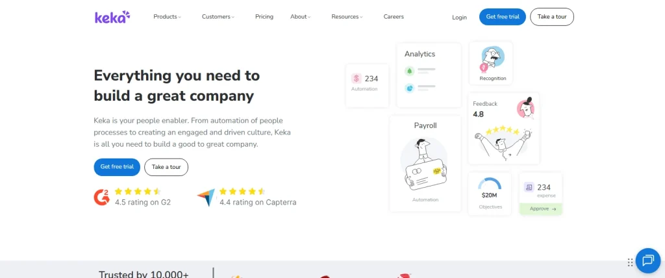Viewport: 665px width, 278px height.
Task: Click the green Approve button
Action: pyautogui.click(x=540, y=209)
